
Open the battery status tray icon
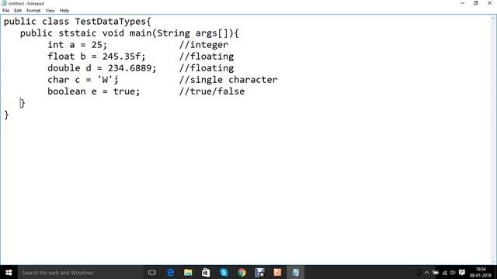click(x=436, y=272)
